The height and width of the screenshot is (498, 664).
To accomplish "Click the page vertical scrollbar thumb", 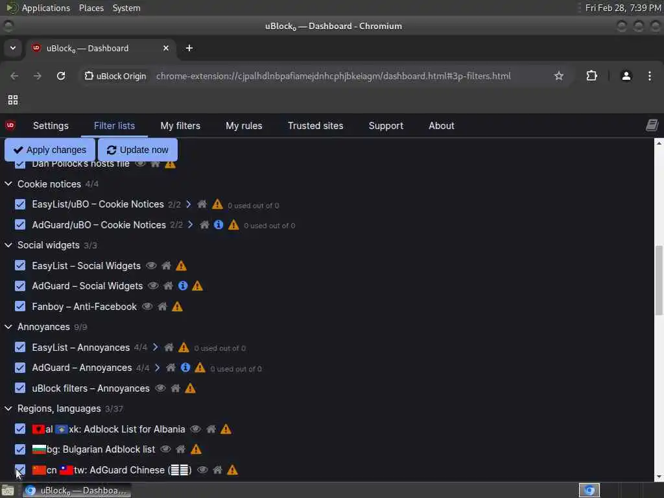I will pos(659,280).
